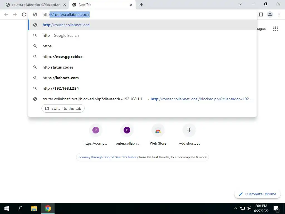
Task: Open volume control tray icon
Action: tap(249, 208)
